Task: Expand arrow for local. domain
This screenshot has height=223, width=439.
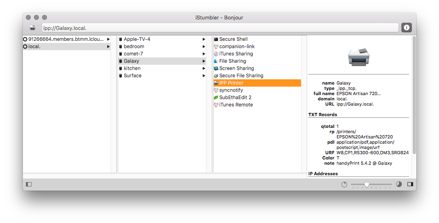Action: click(x=108, y=47)
